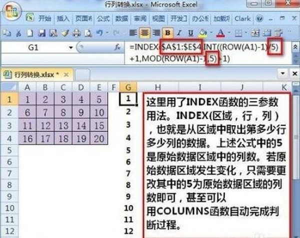
Task: Select row 8 header
Action: click(x=9, y=185)
